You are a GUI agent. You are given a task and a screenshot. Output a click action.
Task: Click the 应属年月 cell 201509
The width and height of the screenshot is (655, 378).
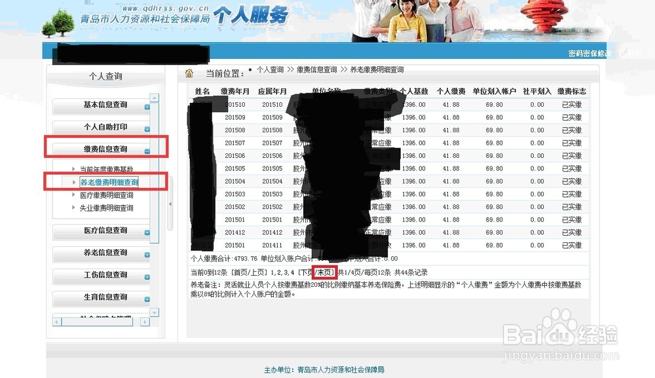click(272, 117)
